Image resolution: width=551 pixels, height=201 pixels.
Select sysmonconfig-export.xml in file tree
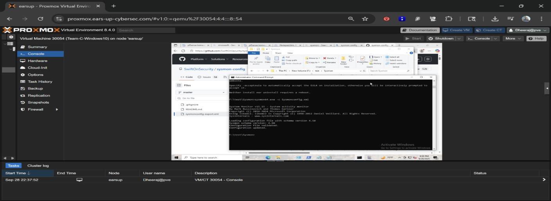tap(202, 114)
